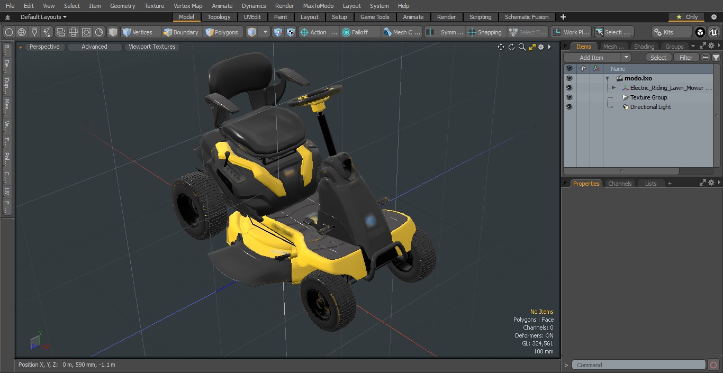Open the Mesh Constraint menu

pyautogui.click(x=402, y=32)
